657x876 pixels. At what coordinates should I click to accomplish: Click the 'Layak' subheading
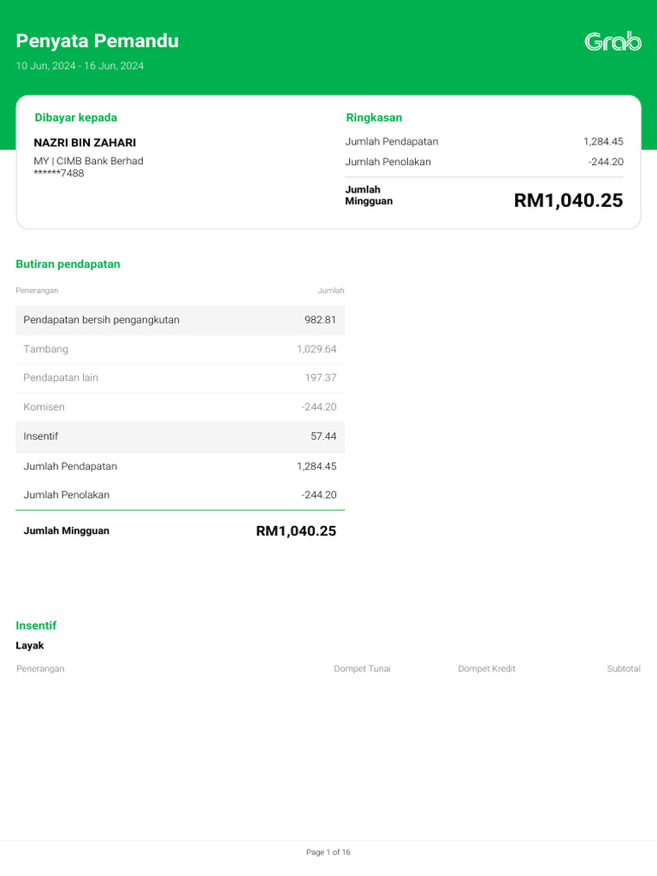click(x=30, y=645)
